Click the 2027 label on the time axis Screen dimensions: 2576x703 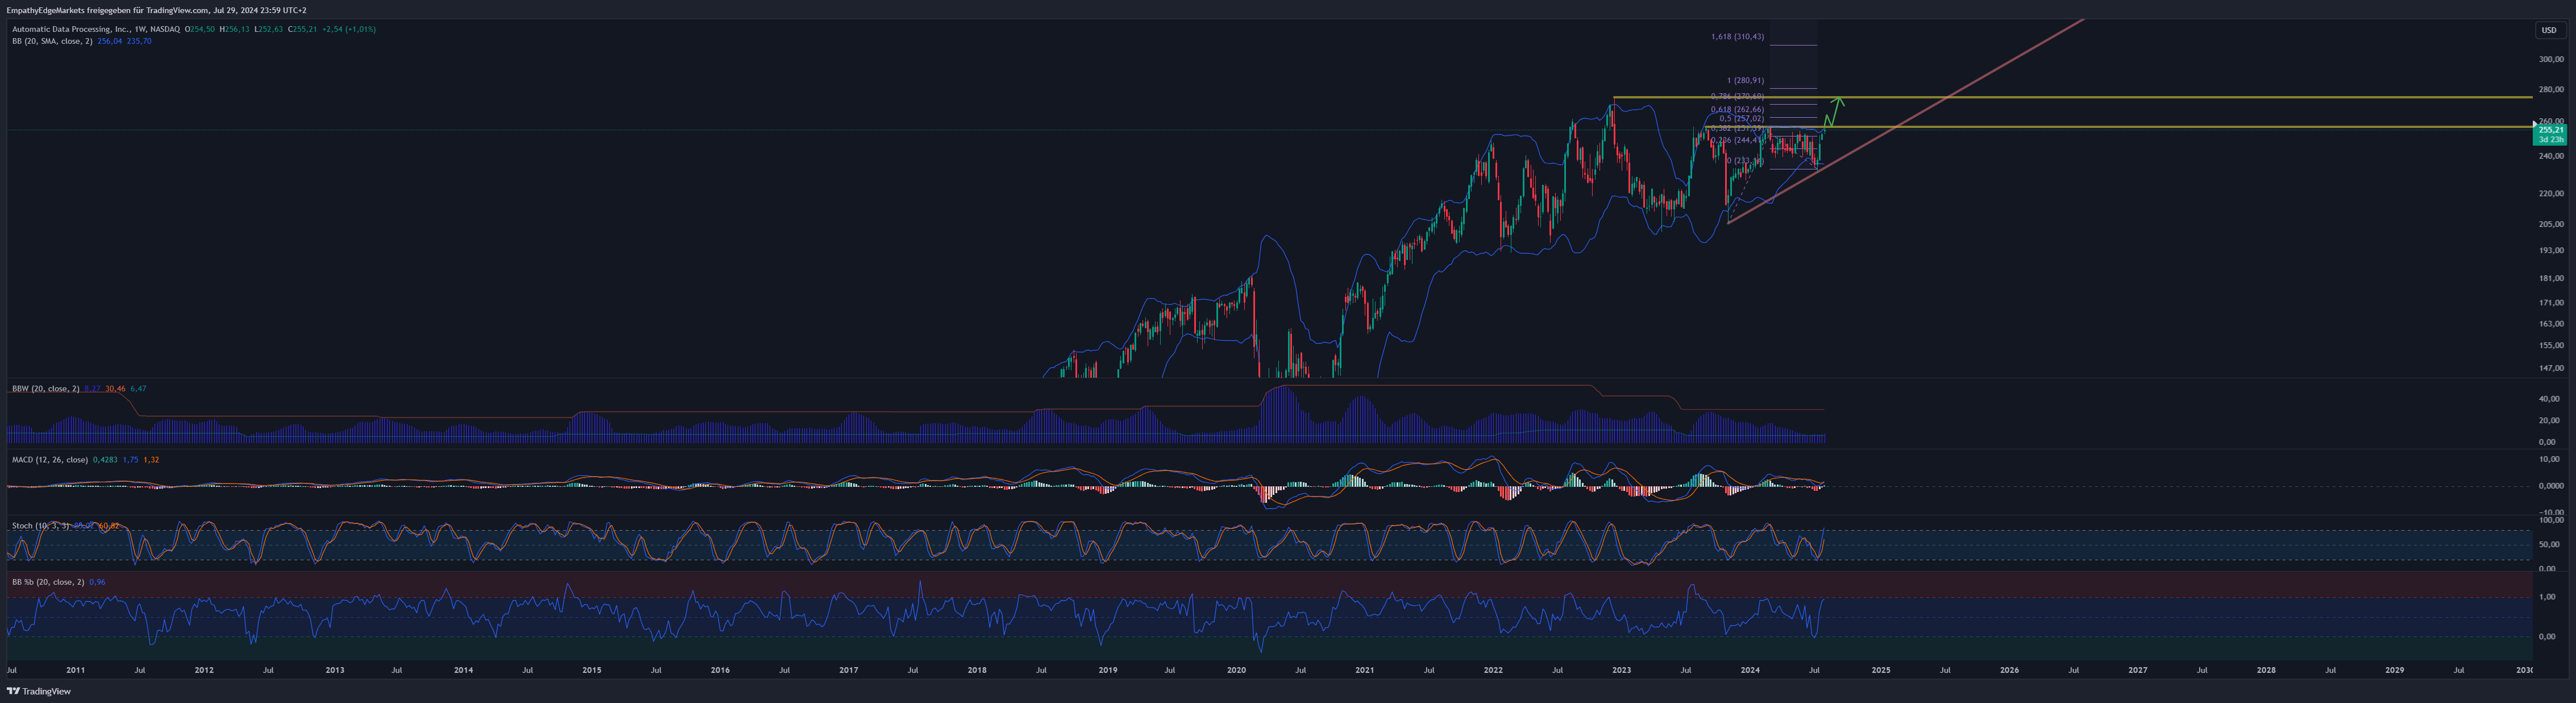[2138, 670]
